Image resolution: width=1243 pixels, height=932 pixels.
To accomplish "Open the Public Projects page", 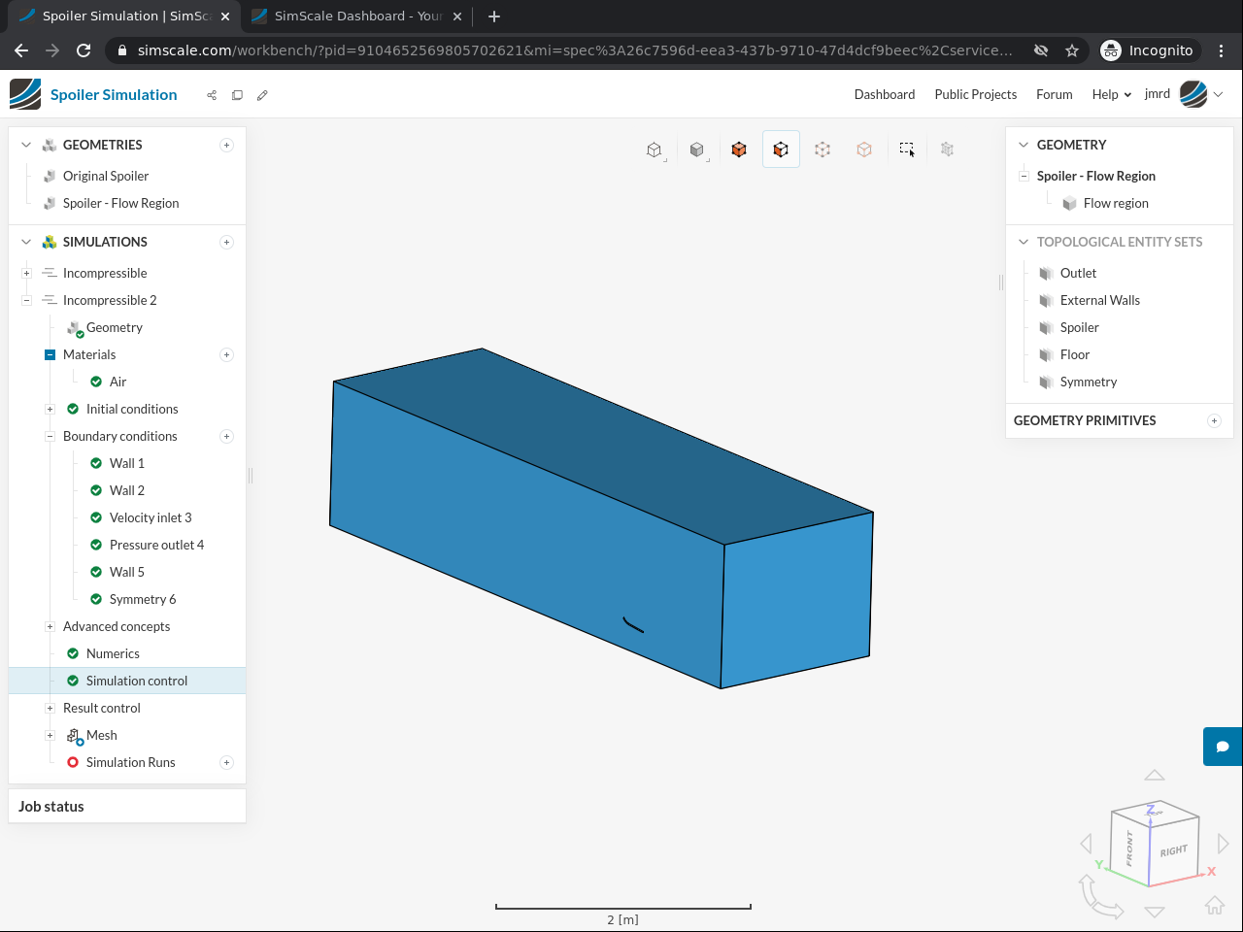I will [975, 94].
